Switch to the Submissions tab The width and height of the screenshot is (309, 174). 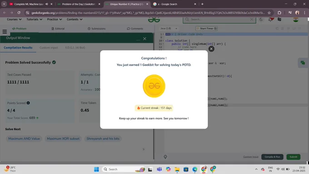pos(96,29)
